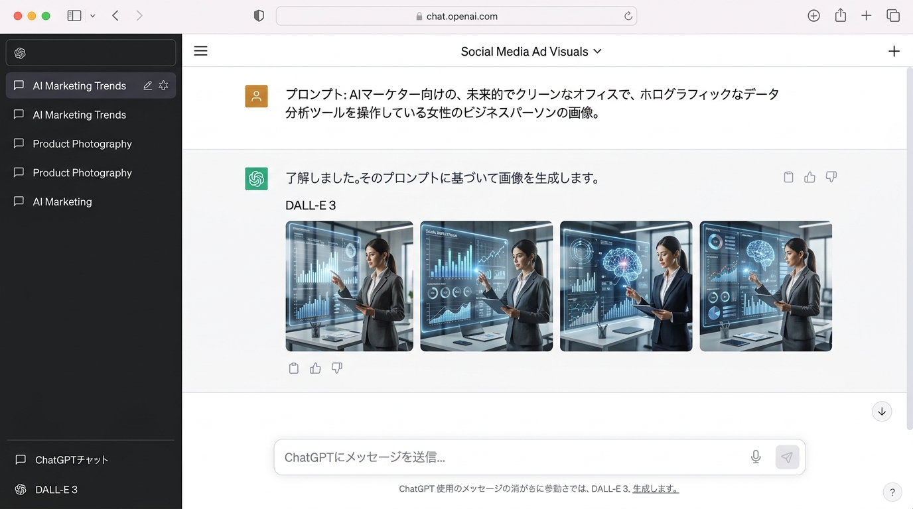Toggle the Safari sidebar panel button

74,16
